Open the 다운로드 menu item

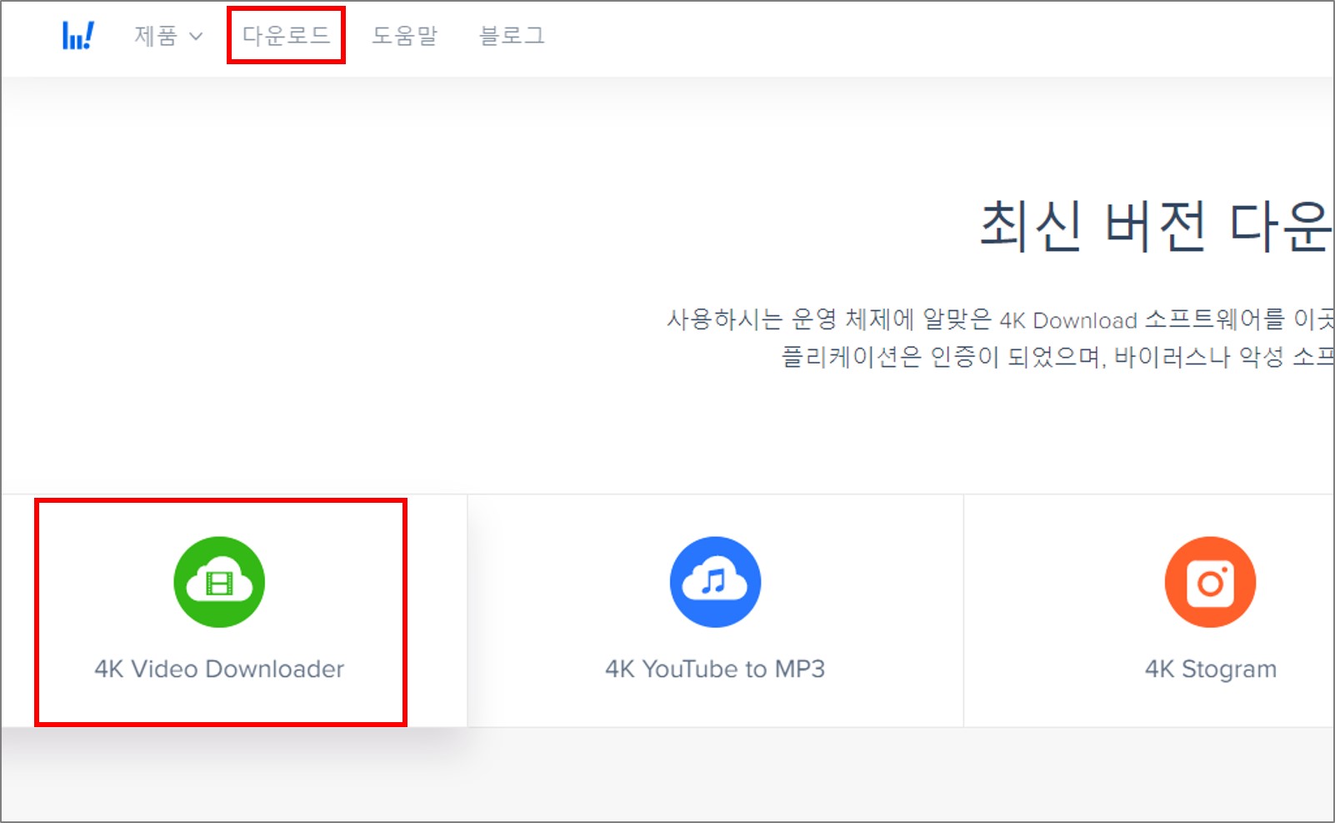coord(286,35)
